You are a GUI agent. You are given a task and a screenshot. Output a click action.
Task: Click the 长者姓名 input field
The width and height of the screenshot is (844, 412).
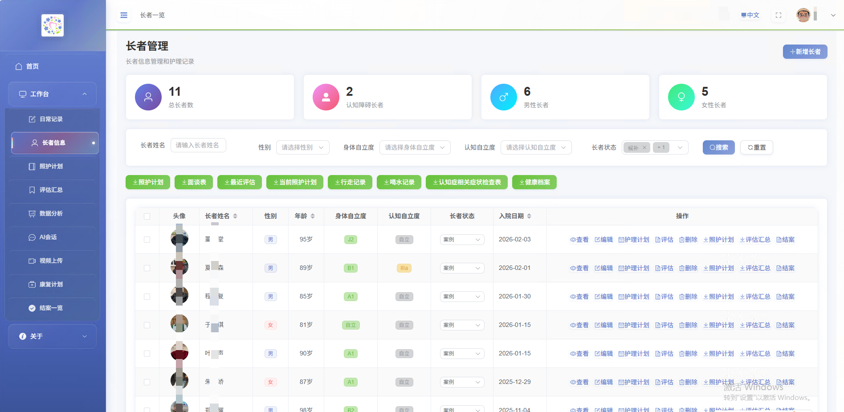coord(198,145)
